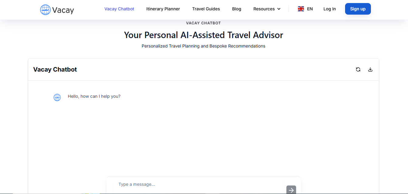Click the AI-Assisted Travel Advisor heading
Screen dimensions: 408x194
(x=203, y=35)
